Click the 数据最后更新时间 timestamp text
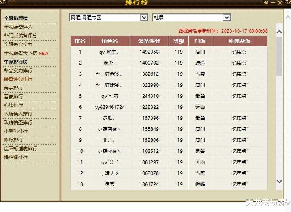291x212 pixels. click(x=223, y=31)
